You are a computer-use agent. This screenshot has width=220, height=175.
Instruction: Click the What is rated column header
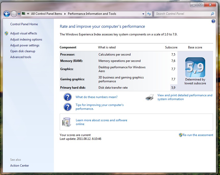click(107, 47)
